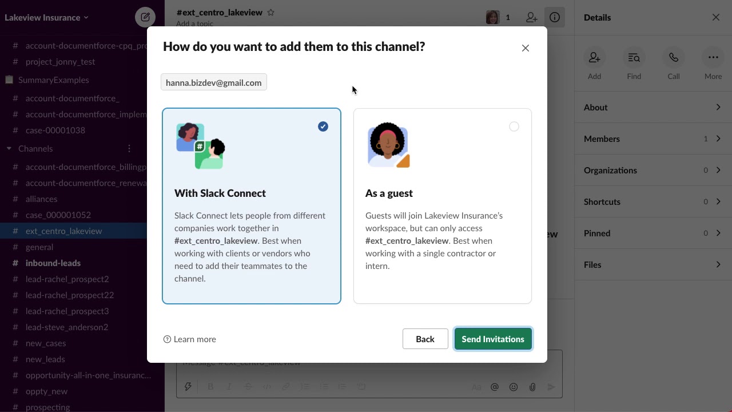Toggle italic formatting in composer

pos(229,387)
